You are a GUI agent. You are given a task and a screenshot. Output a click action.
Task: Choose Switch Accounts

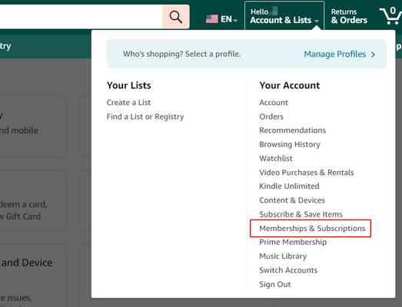[x=288, y=270]
